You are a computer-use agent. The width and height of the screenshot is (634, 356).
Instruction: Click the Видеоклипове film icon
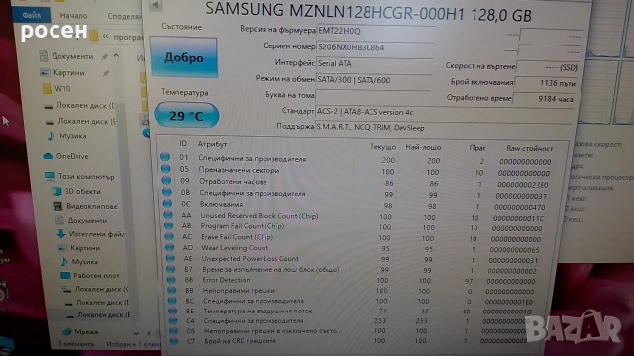click(x=58, y=206)
